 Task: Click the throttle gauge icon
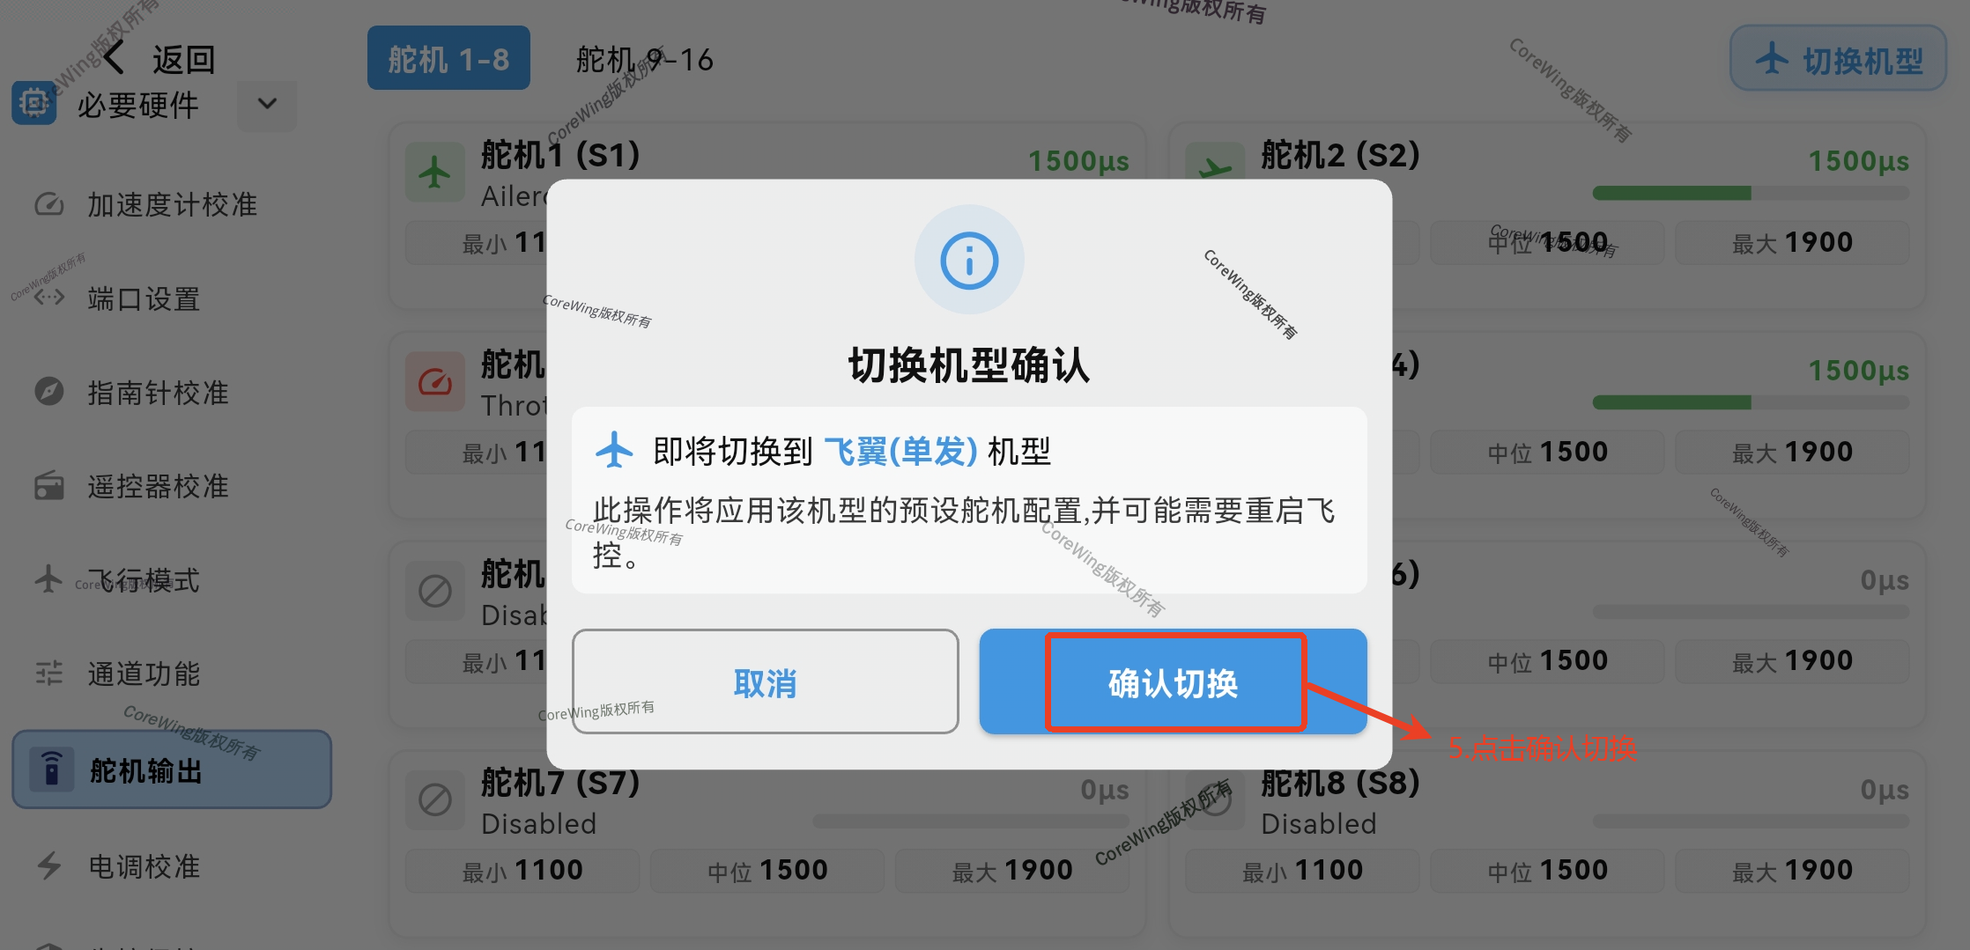(x=434, y=381)
